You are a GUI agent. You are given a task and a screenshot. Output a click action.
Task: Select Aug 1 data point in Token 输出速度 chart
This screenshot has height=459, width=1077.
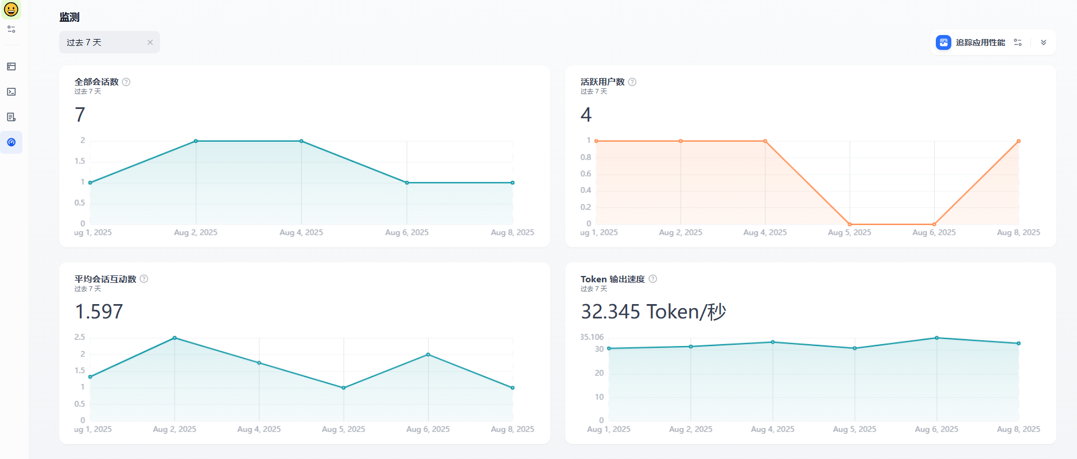point(609,348)
